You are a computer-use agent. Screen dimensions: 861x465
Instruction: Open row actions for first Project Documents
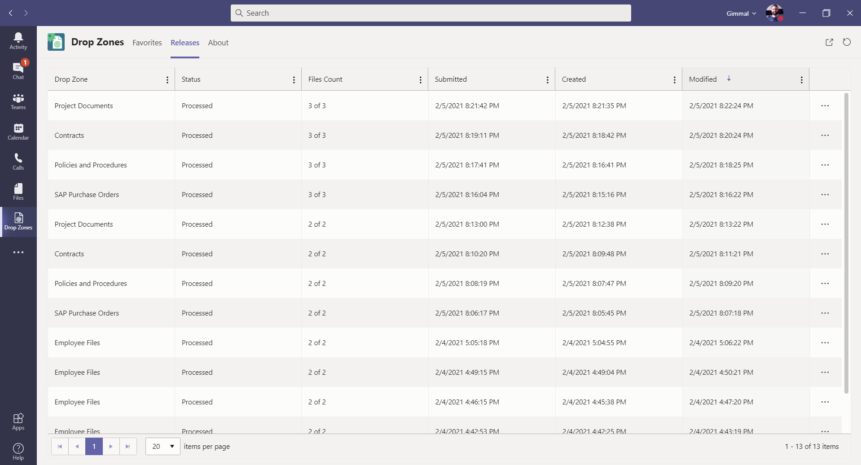pyautogui.click(x=825, y=106)
